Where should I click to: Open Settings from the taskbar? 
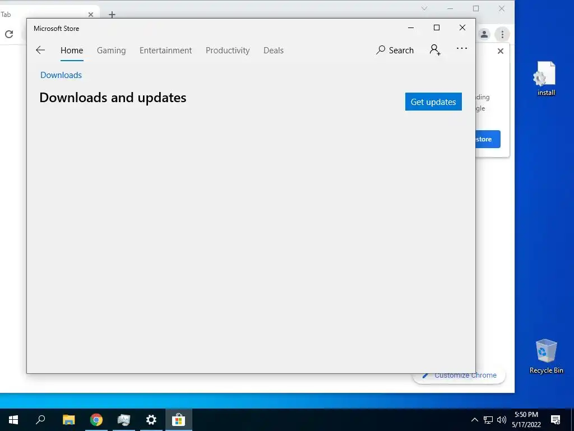click(x=151, y=420)
